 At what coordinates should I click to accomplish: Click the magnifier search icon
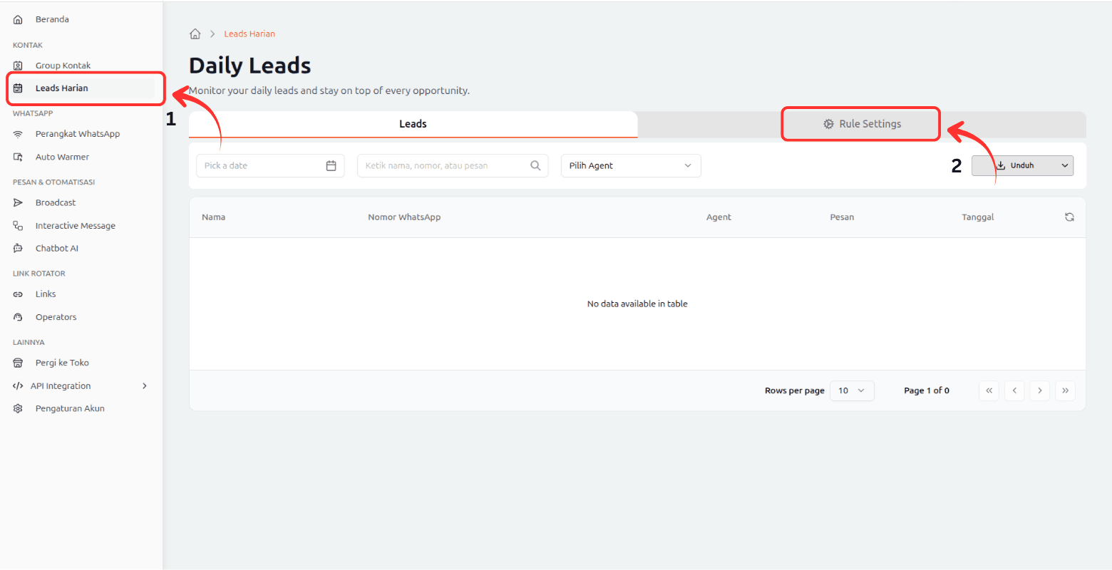pyautogui.click(x=535, y=166)
